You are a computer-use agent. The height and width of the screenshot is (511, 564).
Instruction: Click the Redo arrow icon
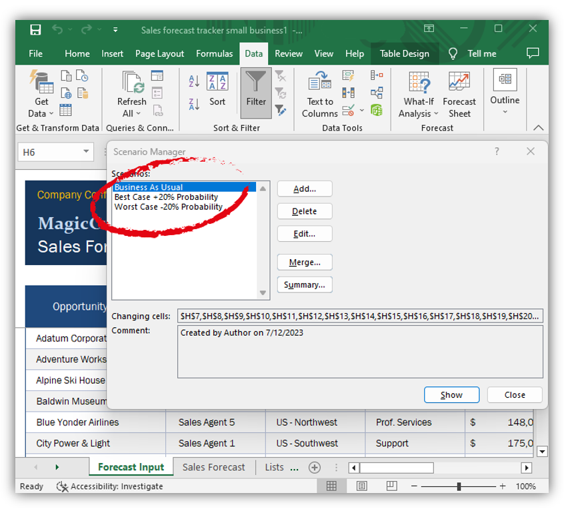pos(87,29)
